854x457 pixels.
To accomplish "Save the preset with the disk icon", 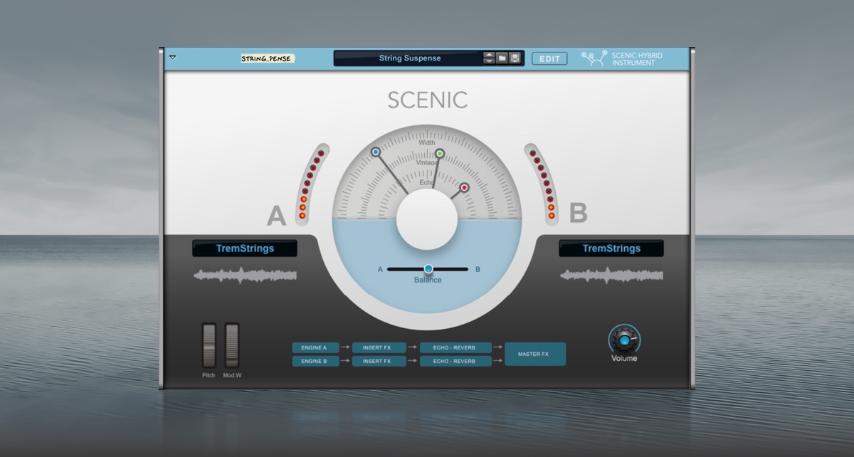I will pos(515,58).
